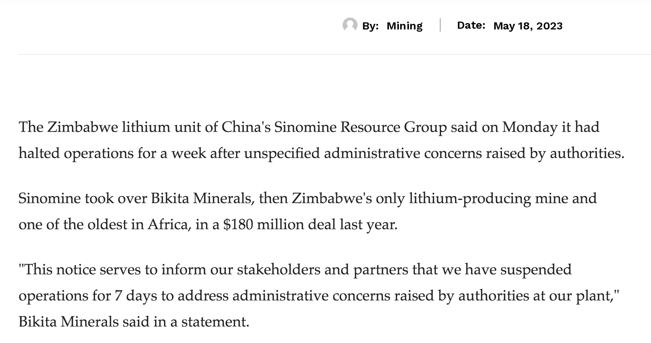Click the word "Africa" in the article
The height and width of the screenshot is (343, 651).
click(169, 224)
